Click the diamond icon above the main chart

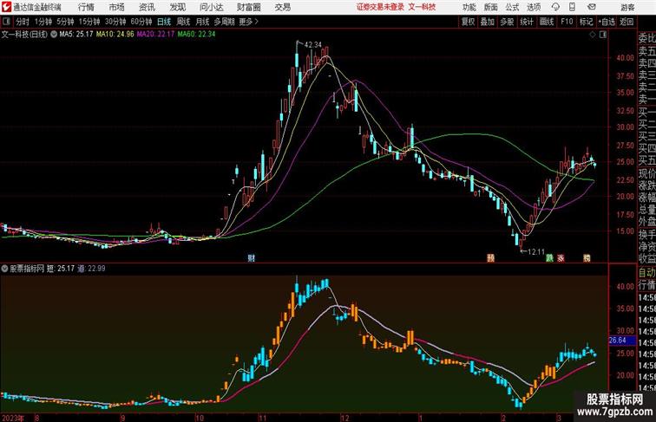(x=593, y=35)
